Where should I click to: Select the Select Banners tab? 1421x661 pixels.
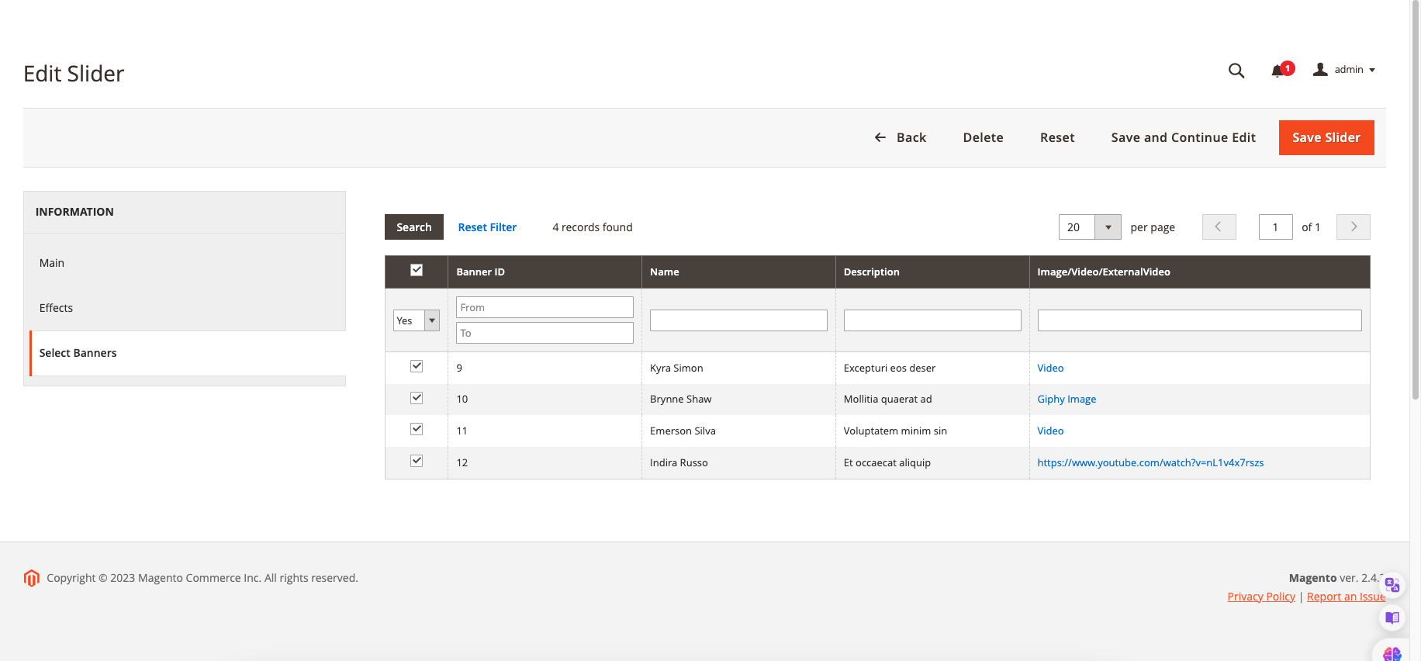point(186,353)
